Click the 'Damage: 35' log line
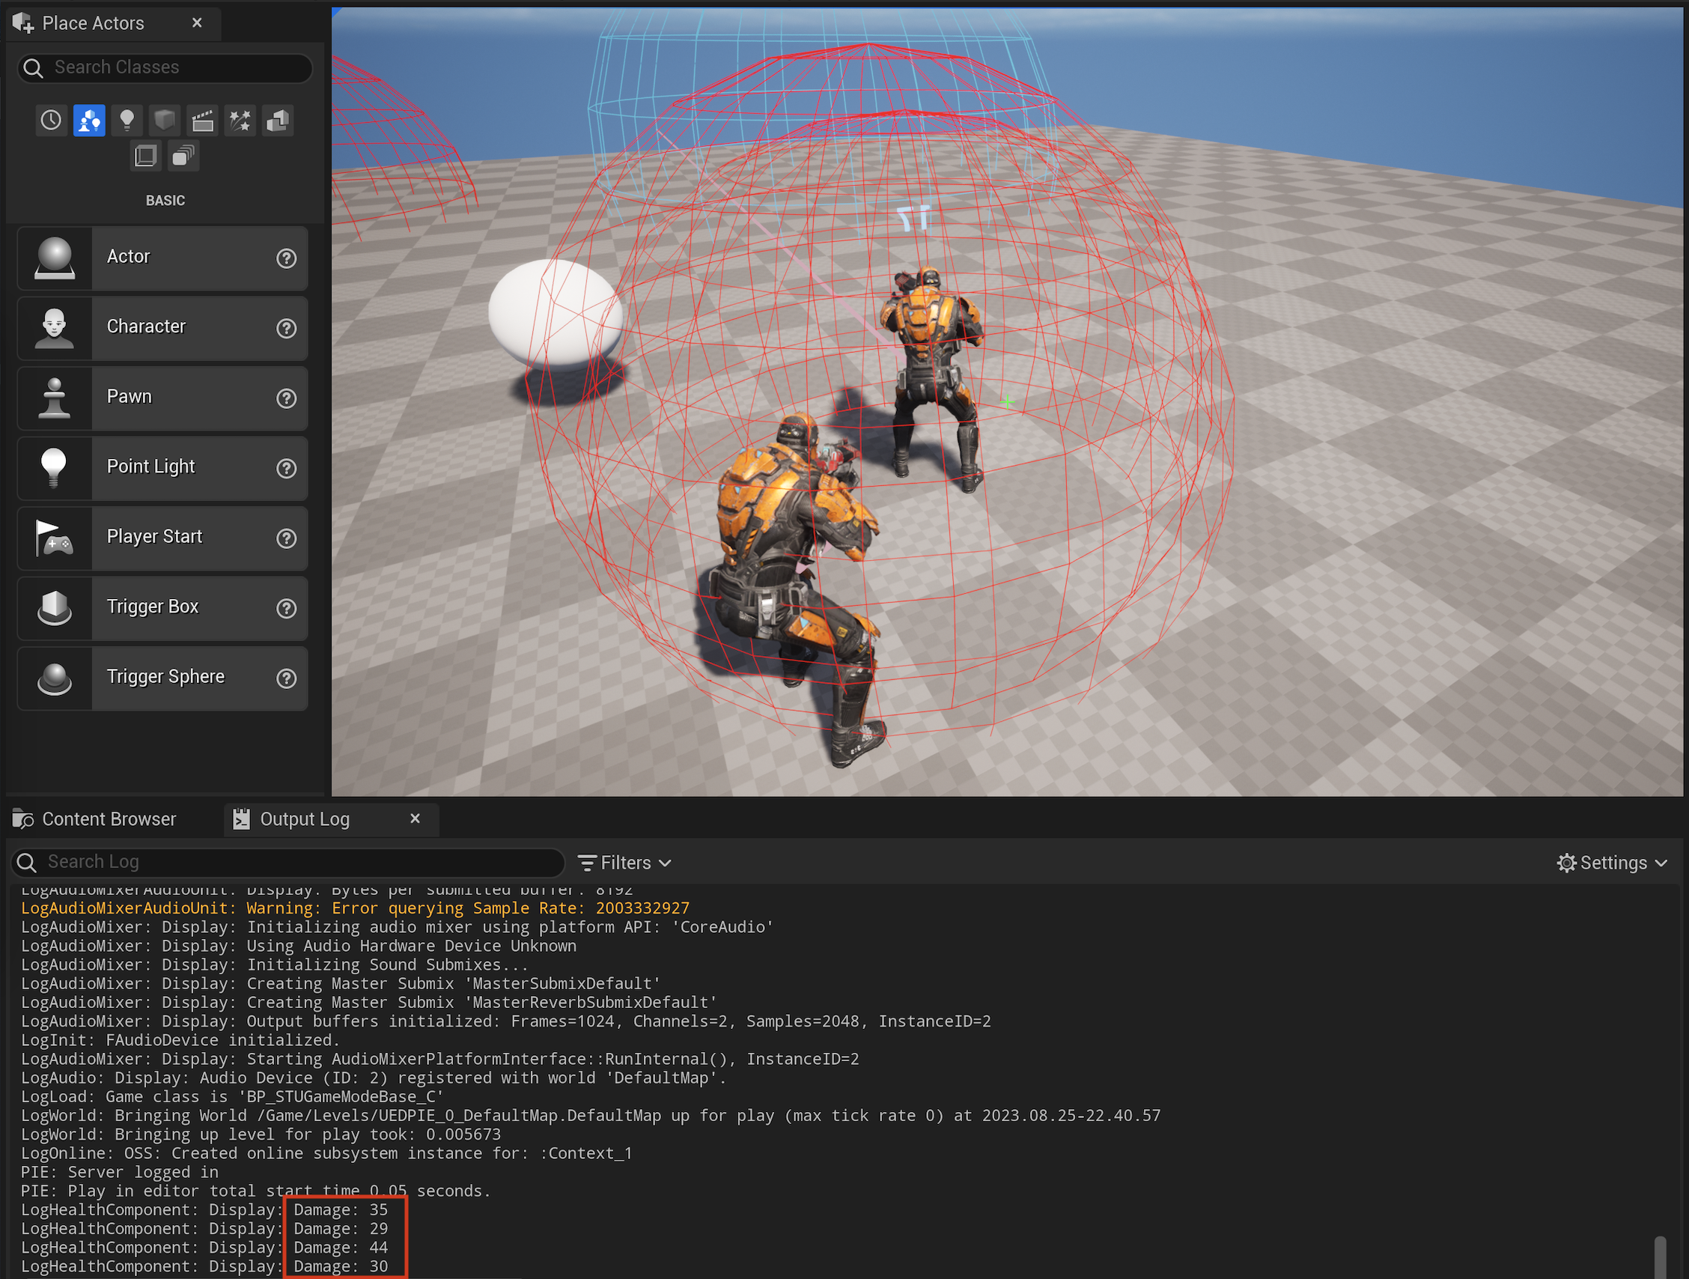The width and height of the screenshot is (1689, 1279). pyautogui.click(x=204, y=1210)
